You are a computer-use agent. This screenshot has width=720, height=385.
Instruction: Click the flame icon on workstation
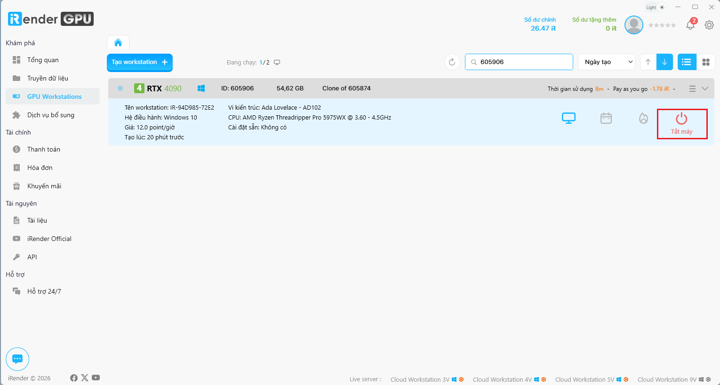point(643,118)
